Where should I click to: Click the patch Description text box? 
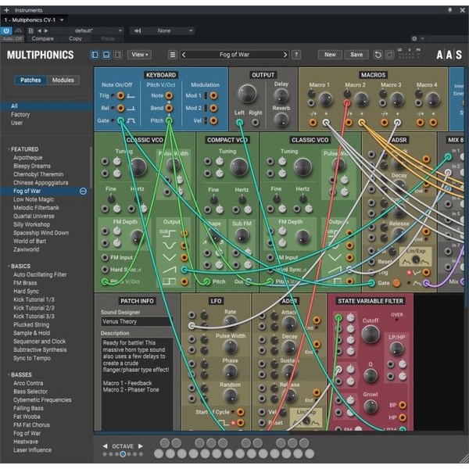click(x=137, y=384)
